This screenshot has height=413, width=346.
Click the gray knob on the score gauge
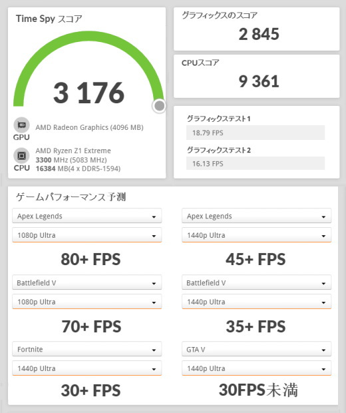coord(159,106)
